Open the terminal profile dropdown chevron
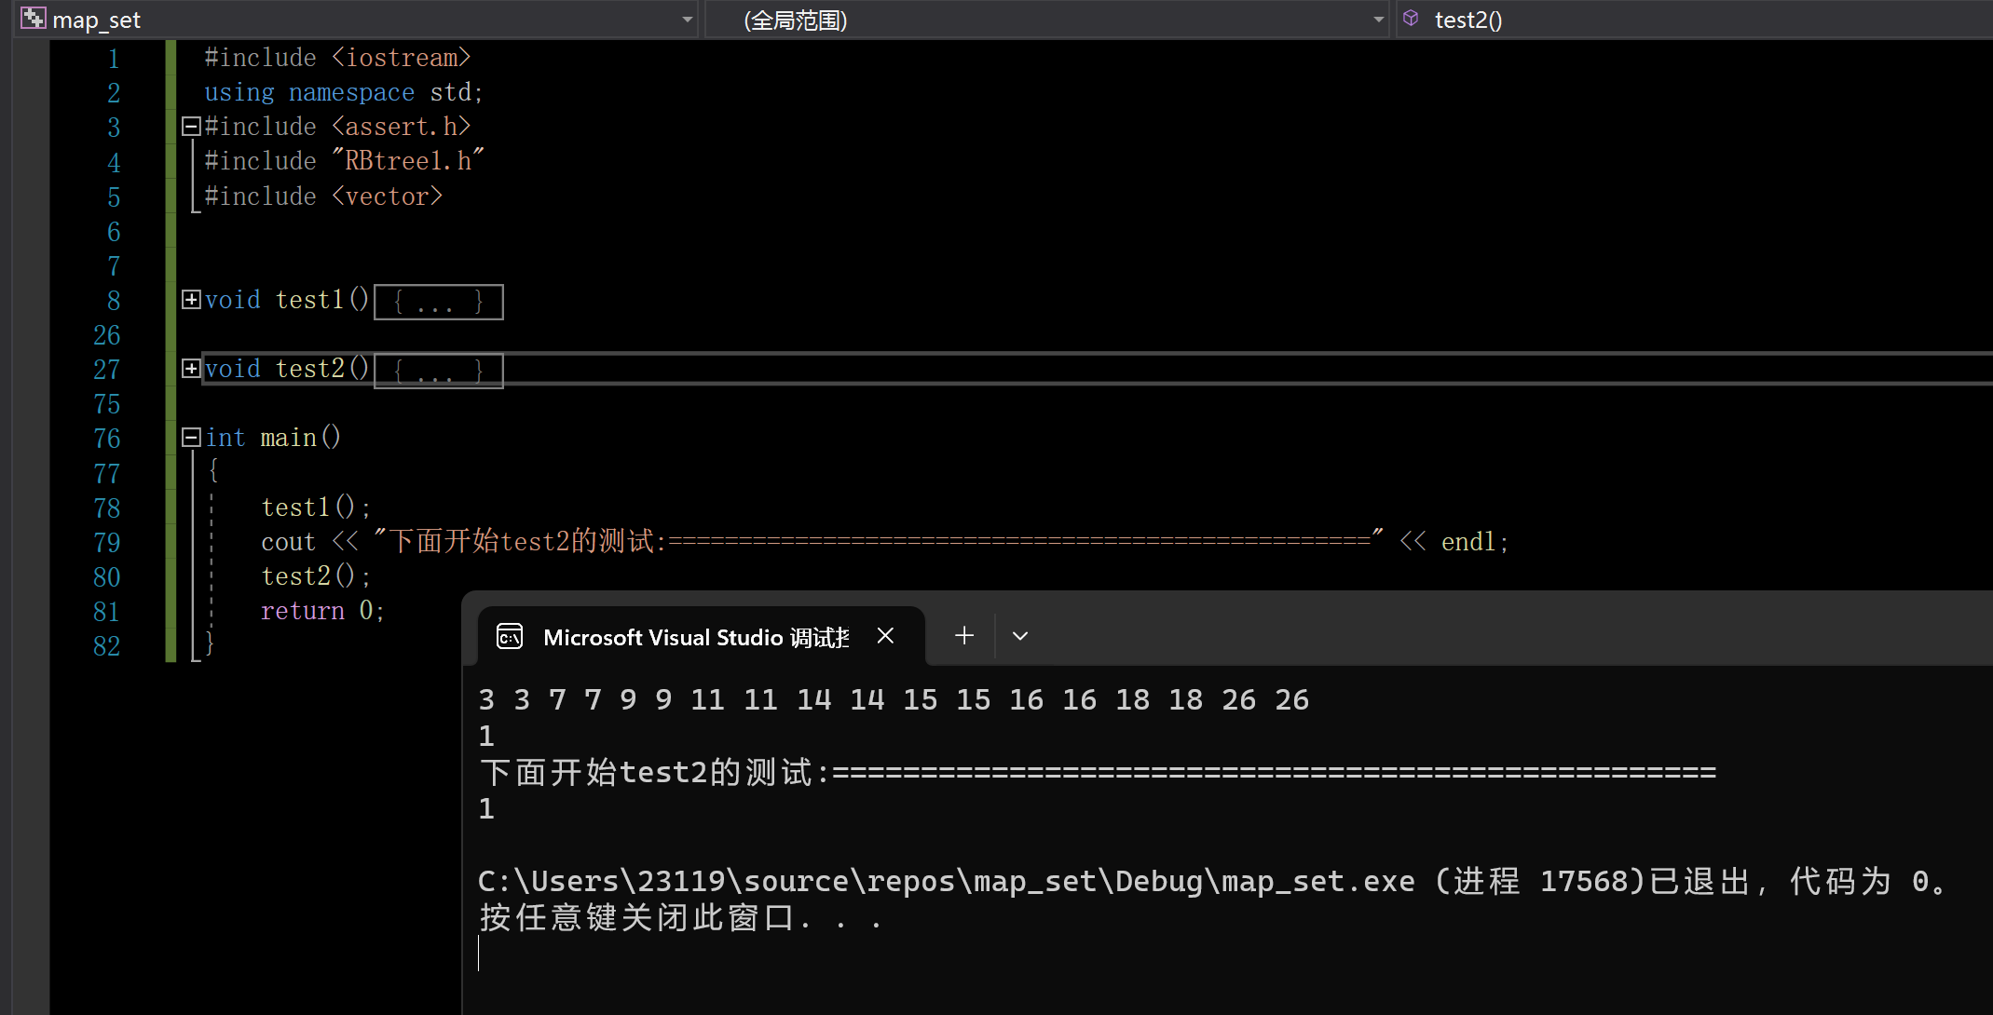Screen dimensions: 1993x1015 1020,636
